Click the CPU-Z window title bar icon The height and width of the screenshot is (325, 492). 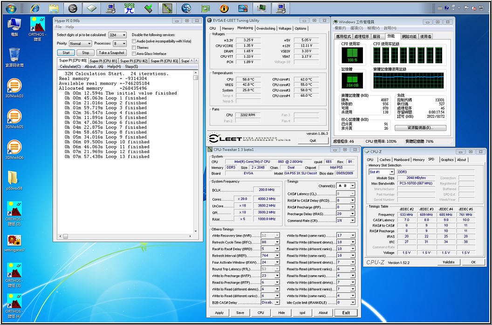pyautogui.click(x=367, y=152)
